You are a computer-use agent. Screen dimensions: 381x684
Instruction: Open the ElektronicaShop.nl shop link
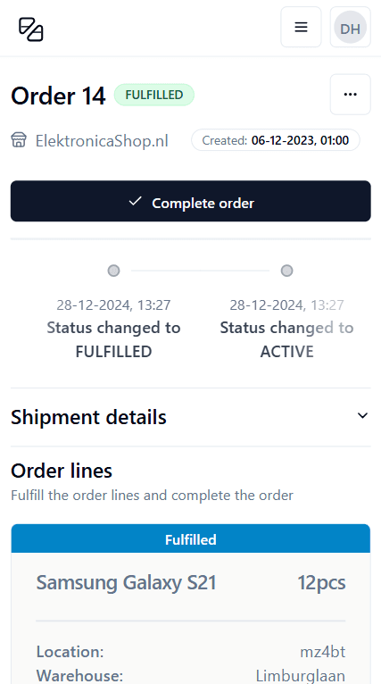(x=102, y=141)
